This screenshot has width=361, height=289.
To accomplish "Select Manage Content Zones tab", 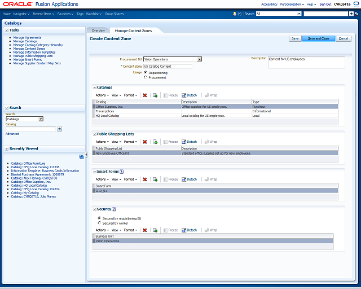I will [133, 30].
